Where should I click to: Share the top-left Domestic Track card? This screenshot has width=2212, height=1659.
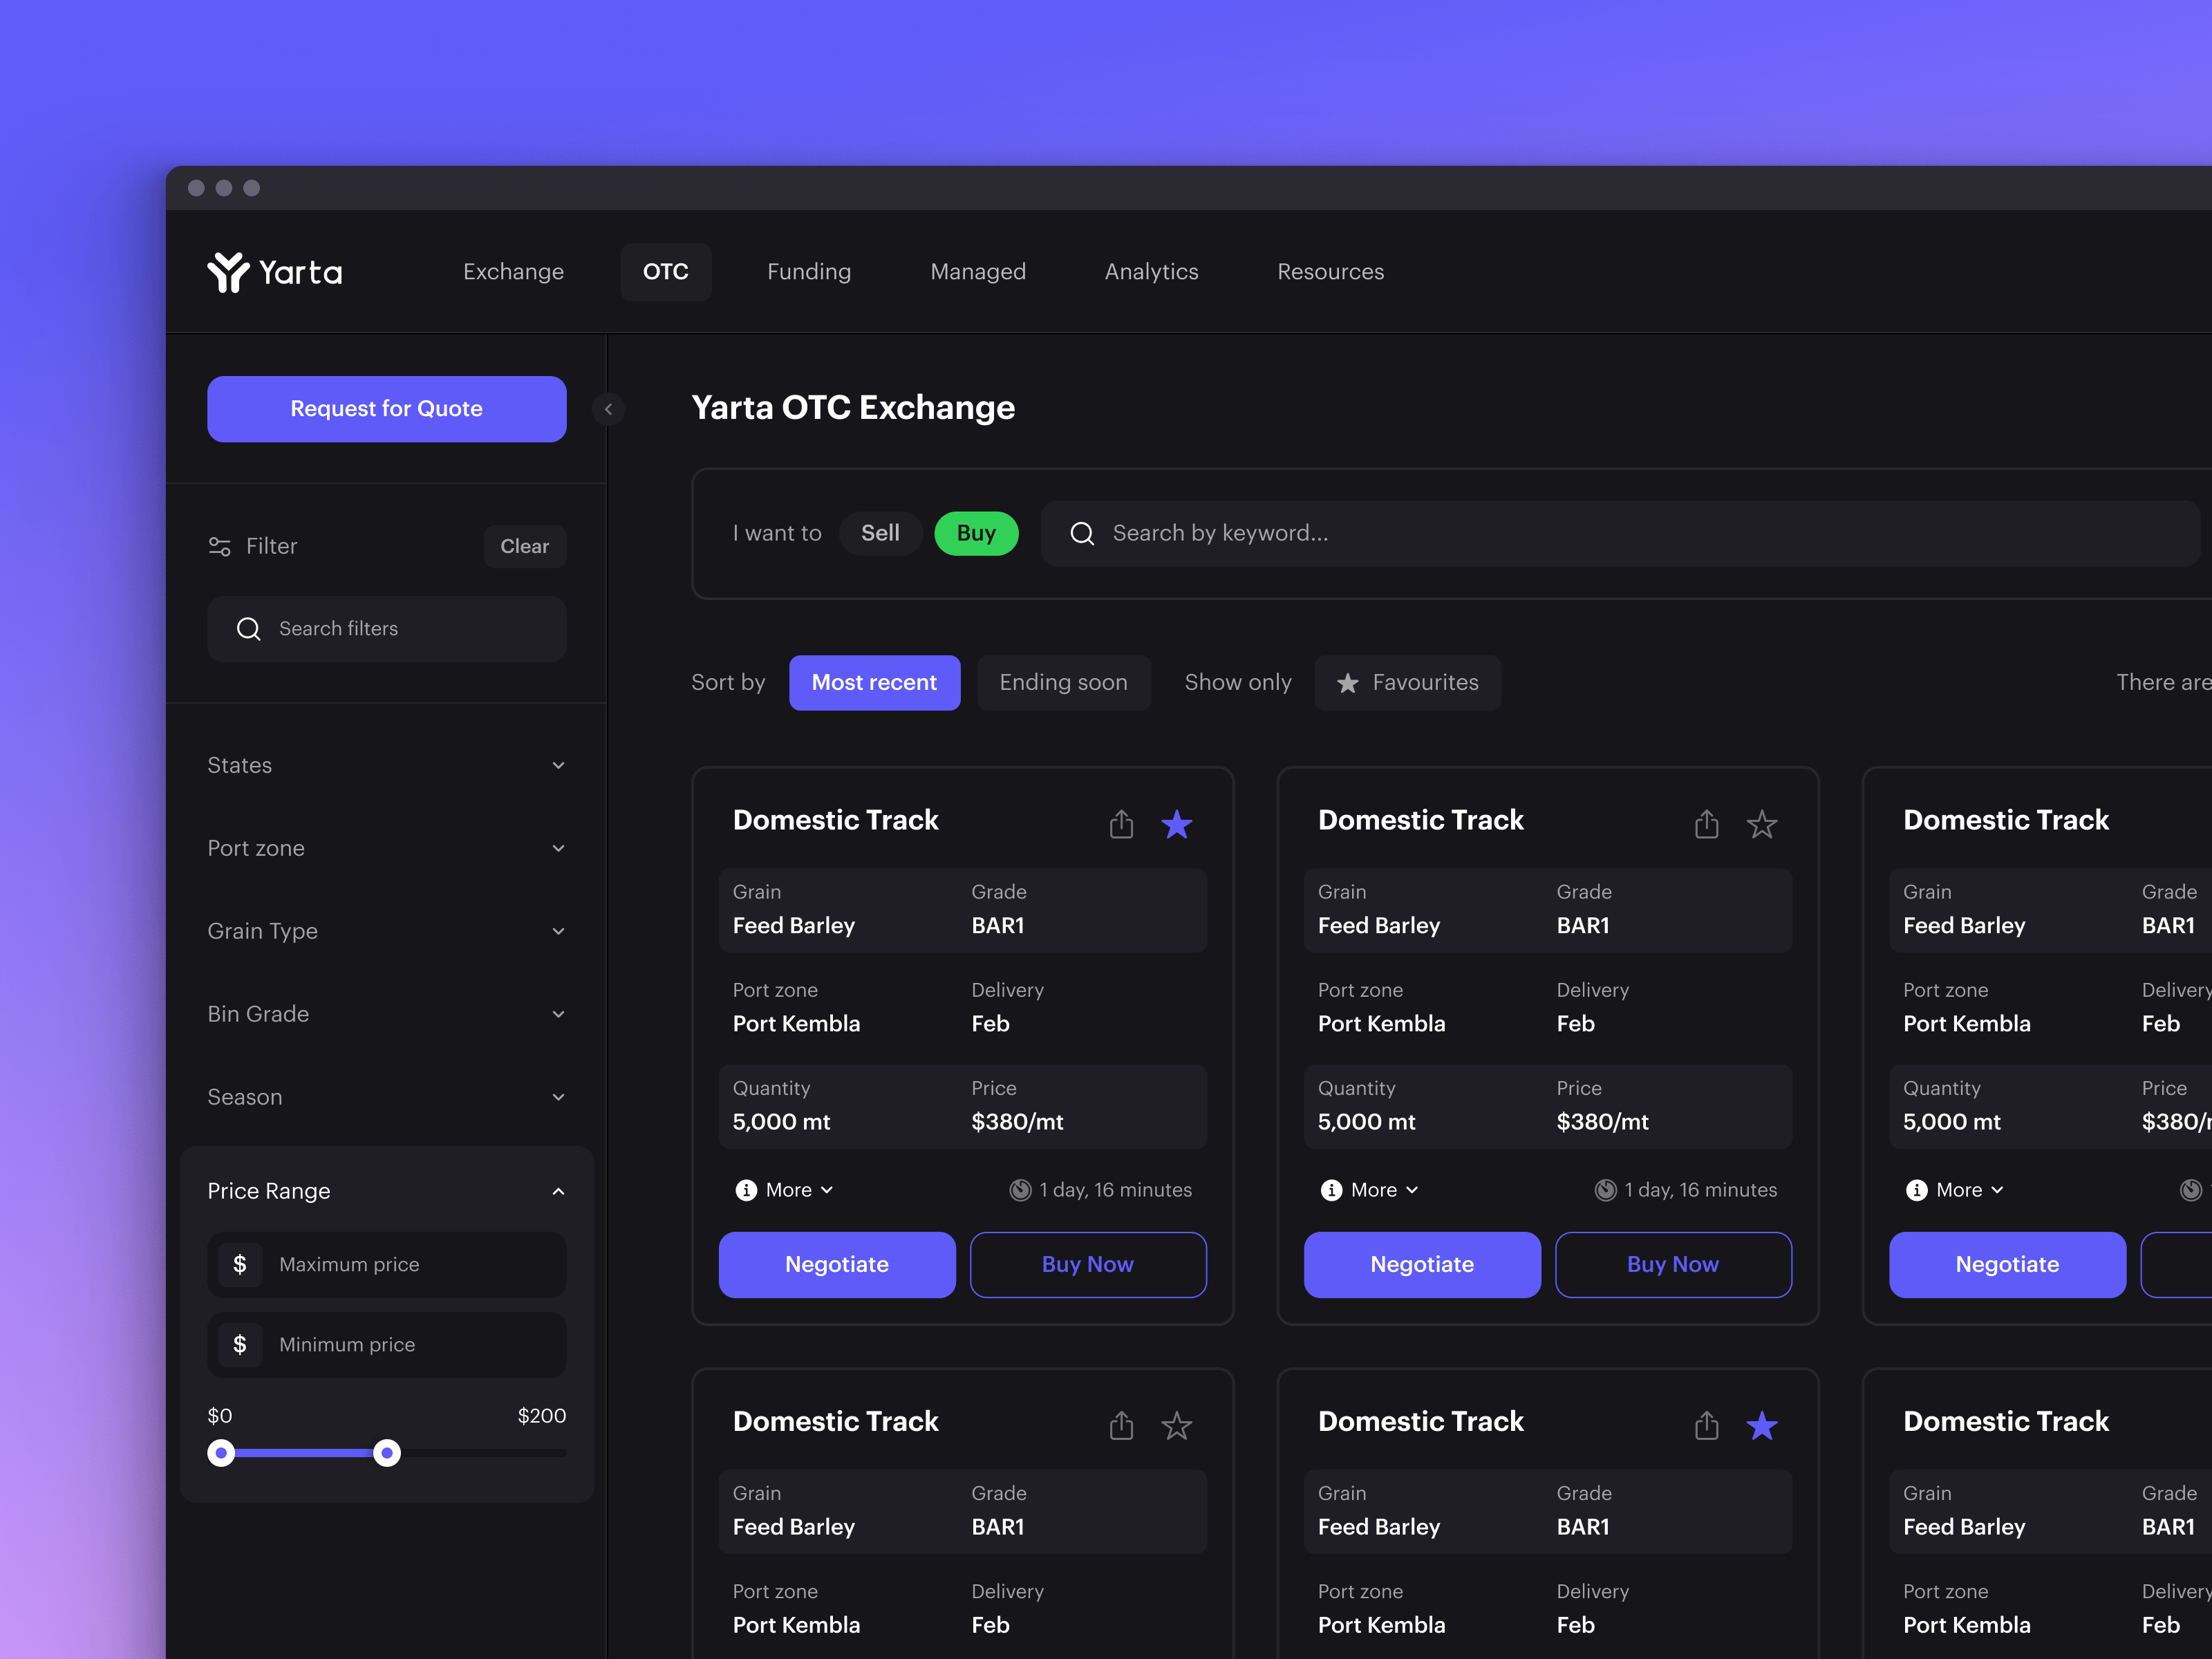1121,824
